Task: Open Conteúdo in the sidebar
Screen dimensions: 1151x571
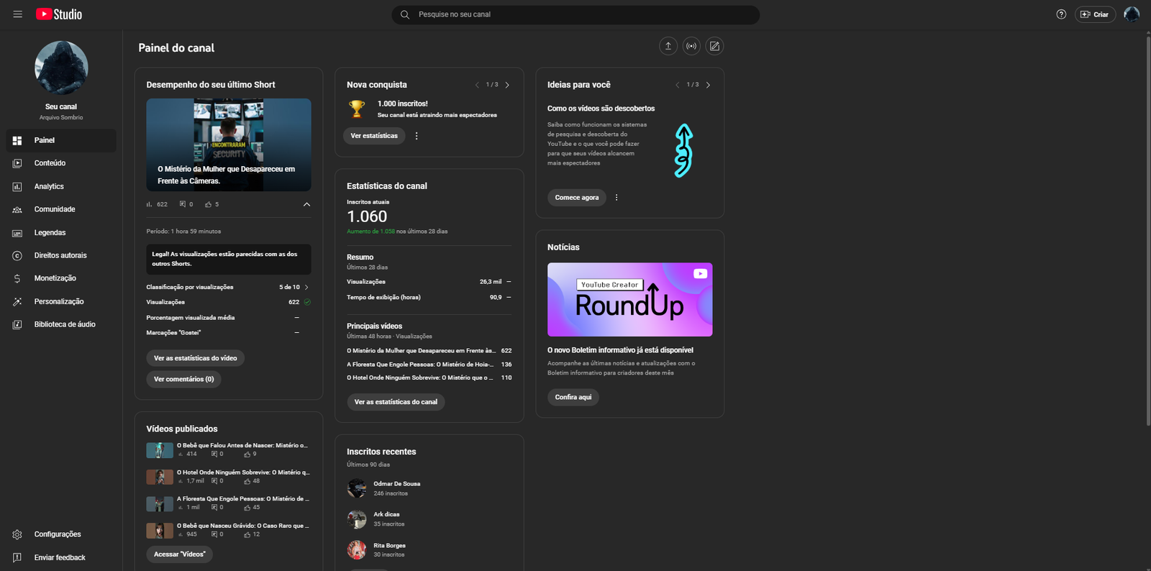Action: [x=61, y=163]
